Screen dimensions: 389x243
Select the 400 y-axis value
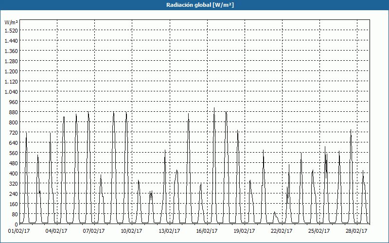(14, 174)
